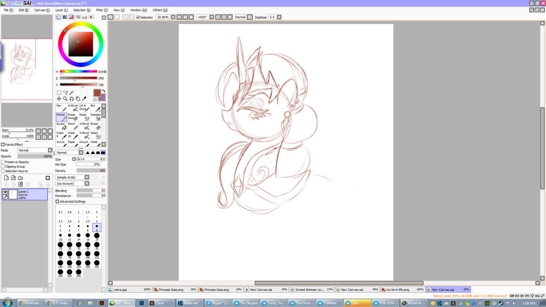Screen dimensions: 546x307
Task: Select the Move tool
Action: [x=59, y=99]
